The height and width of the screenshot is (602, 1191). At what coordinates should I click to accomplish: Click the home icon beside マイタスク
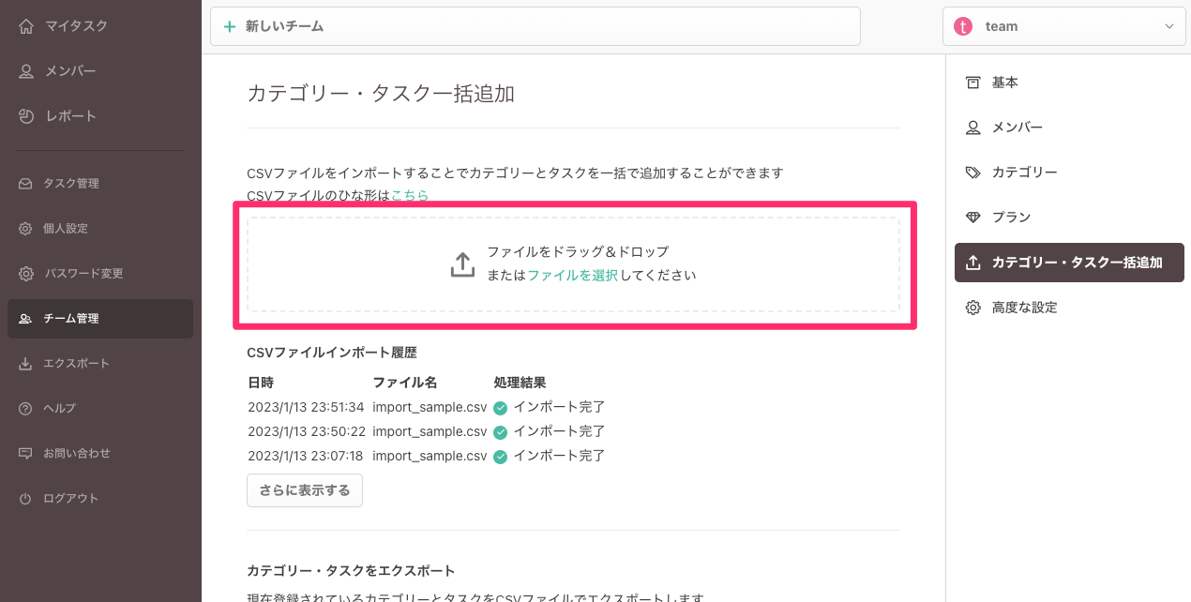(x=26, y=26)
